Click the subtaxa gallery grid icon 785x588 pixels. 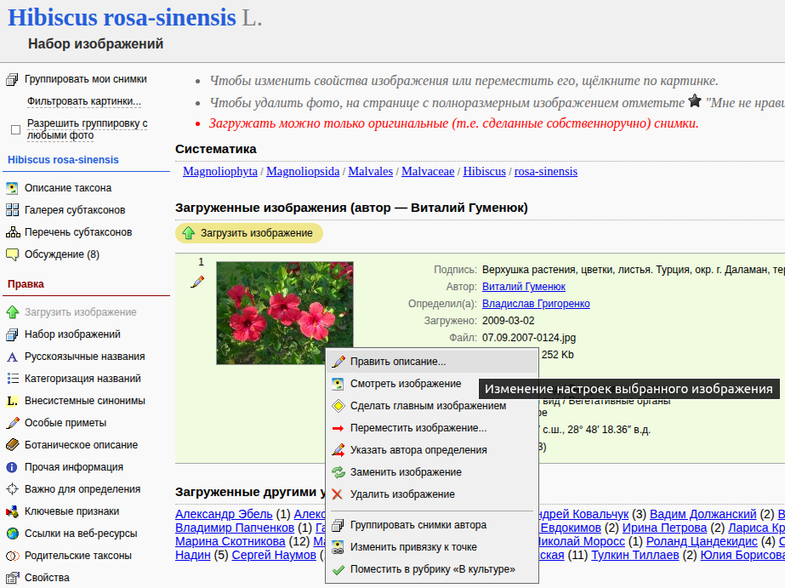tap(12, 210)
